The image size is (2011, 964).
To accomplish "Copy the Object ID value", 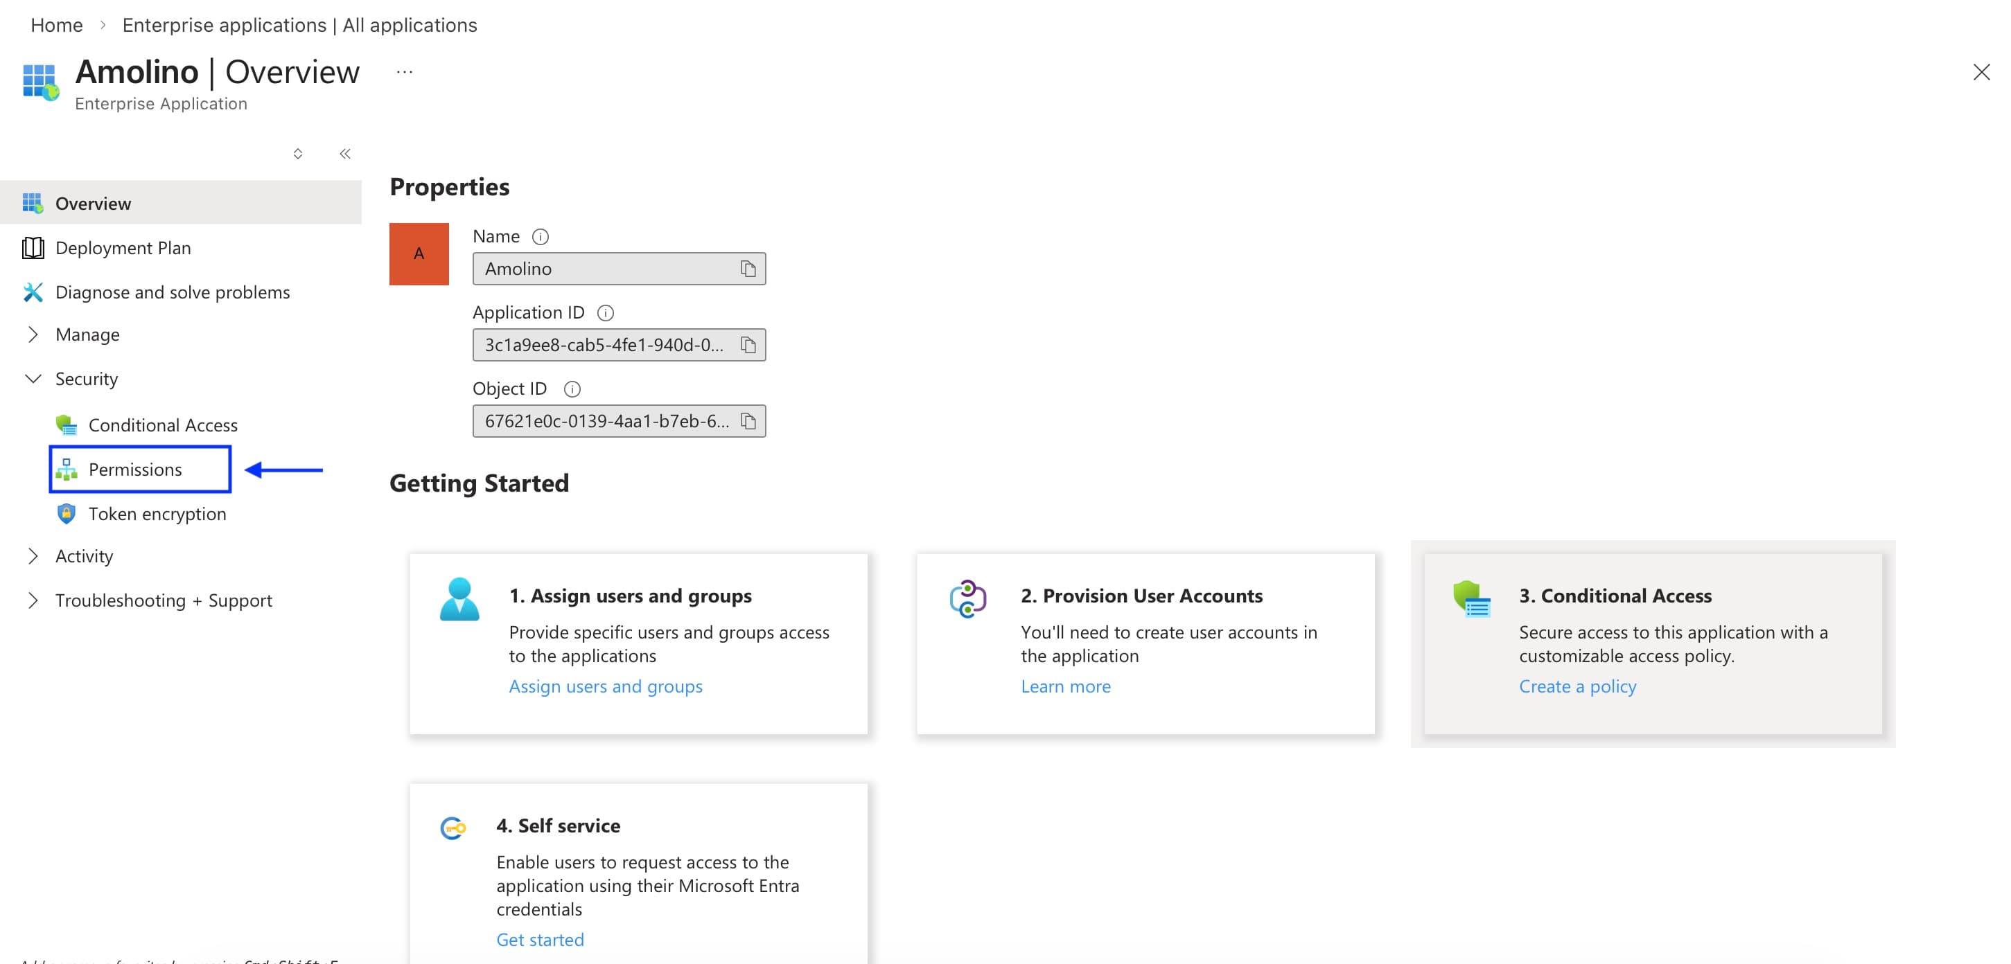I will point(748,420).
